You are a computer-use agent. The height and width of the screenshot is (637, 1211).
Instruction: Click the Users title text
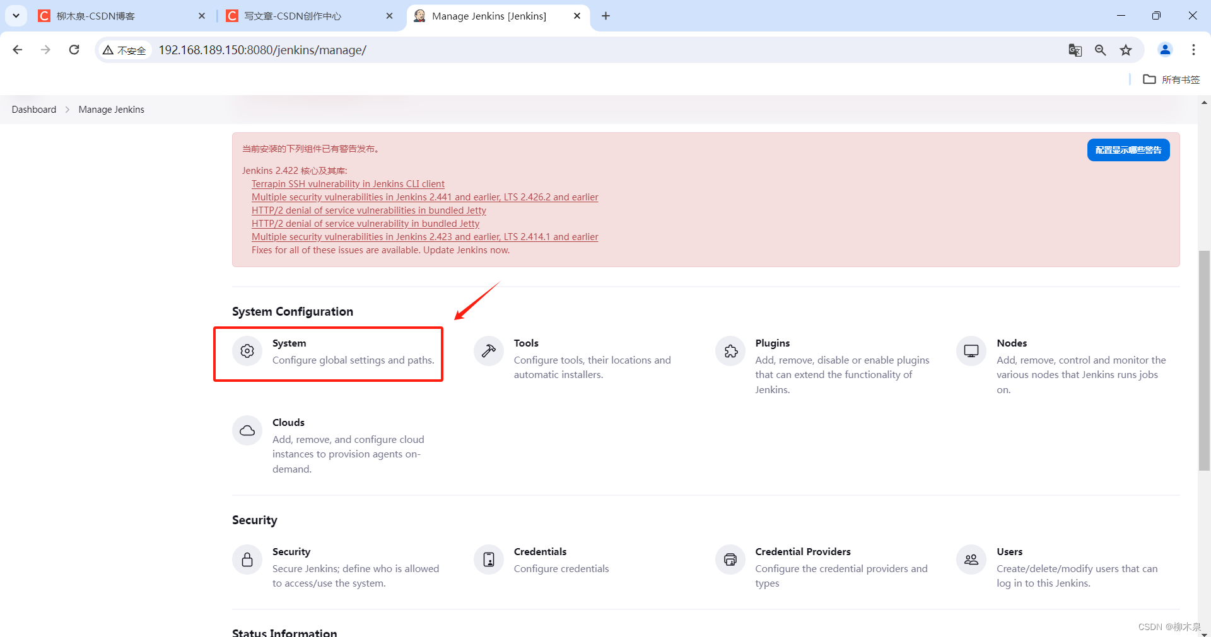(1010, 552)
